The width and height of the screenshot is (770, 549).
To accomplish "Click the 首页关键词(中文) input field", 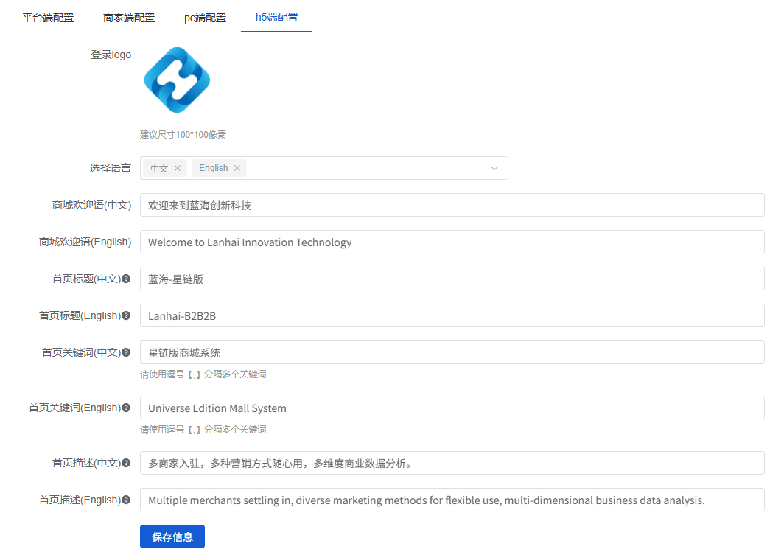I will click(452, 352).
